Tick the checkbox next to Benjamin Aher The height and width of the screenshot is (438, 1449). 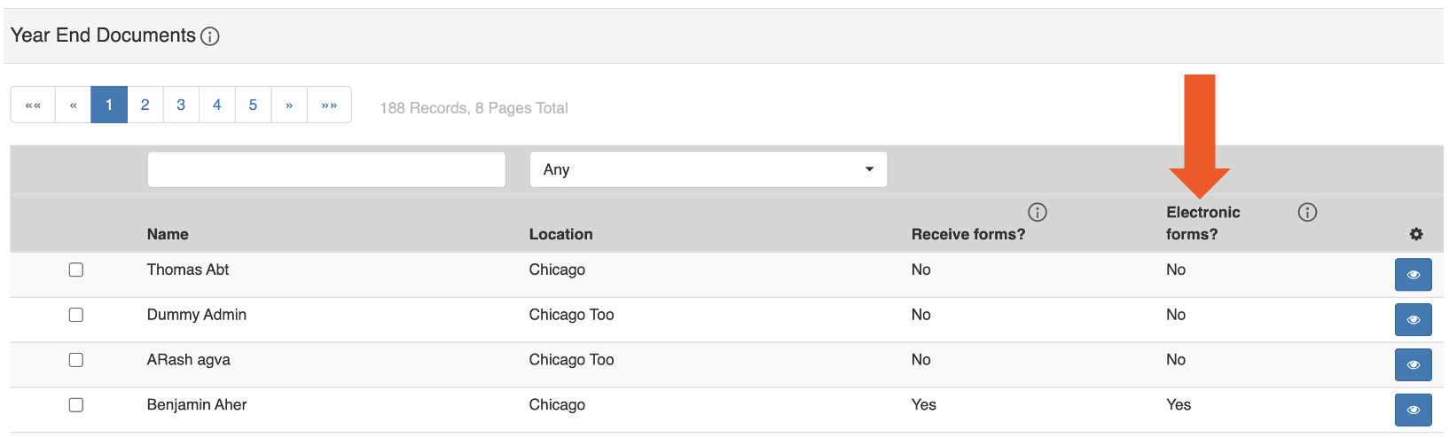pyautogui.click(x=76, y=405)
